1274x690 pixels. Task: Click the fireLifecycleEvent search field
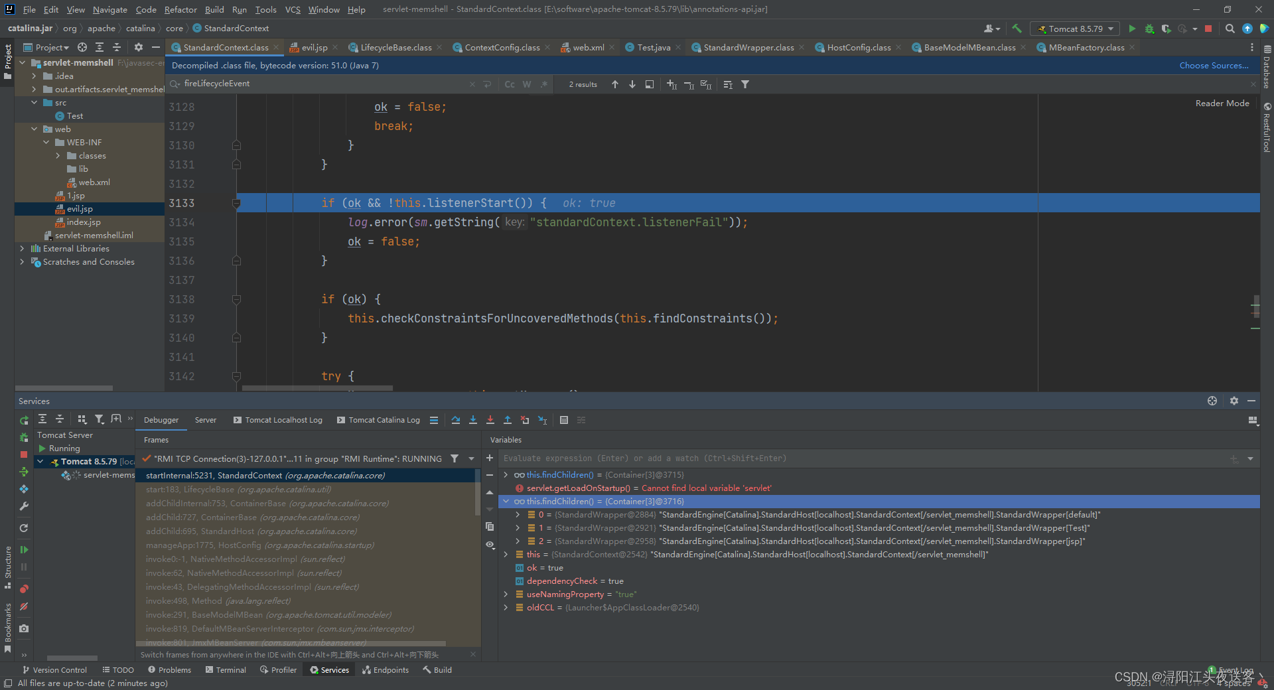pyautogui.click(x=325, y=84)
